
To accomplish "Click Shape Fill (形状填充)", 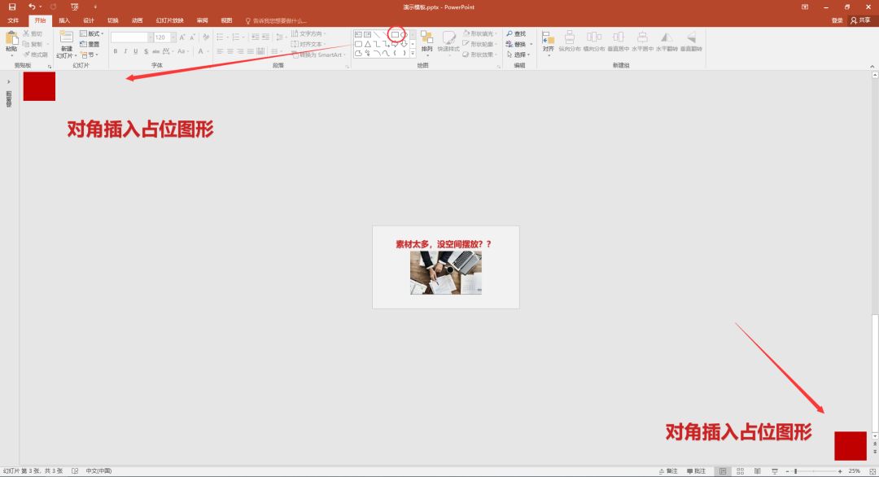I will [x=479, y=33].
